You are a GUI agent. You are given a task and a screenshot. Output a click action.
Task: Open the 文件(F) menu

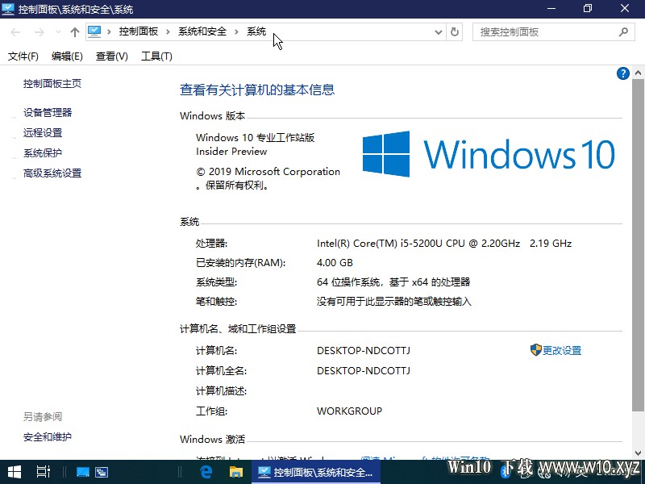click(x=23, y=56)
